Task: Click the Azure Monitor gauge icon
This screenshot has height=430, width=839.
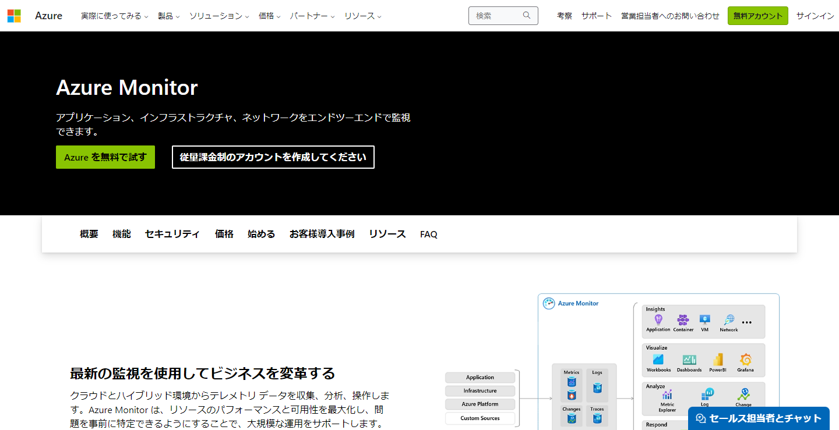Action: click(548, 303)
